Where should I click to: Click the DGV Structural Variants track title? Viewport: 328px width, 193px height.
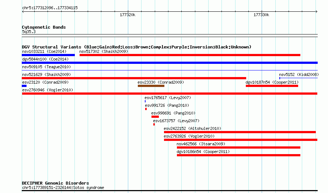tap(137, 47)
